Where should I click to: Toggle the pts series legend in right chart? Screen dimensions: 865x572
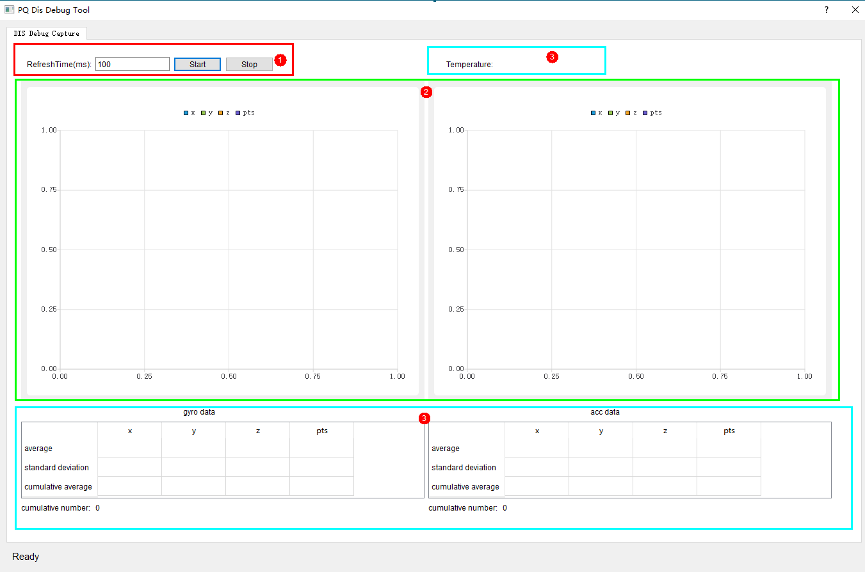coord(652,113)
